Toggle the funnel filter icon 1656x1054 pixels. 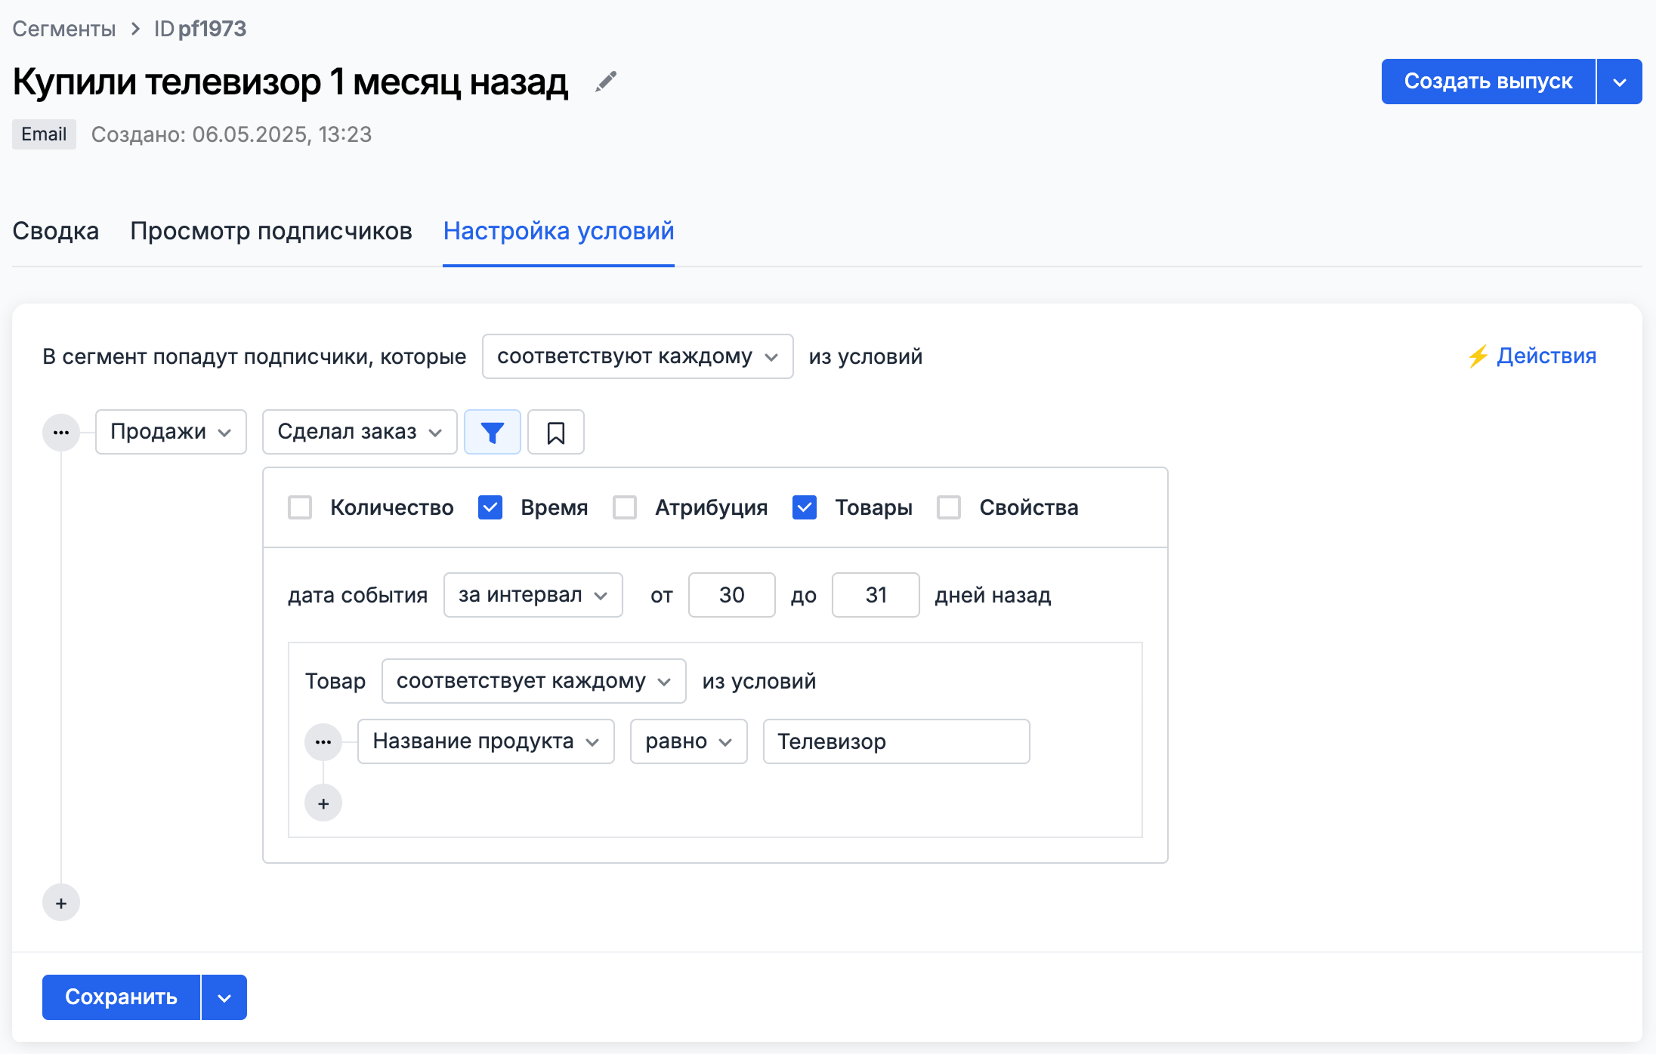pyautogui.click(x=492, y=432)
